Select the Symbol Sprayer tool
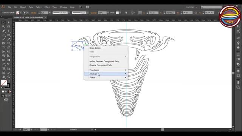The height and width of the screenshot is (136, 242). (3, 68)
